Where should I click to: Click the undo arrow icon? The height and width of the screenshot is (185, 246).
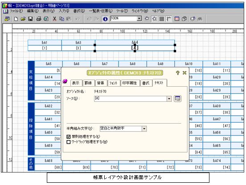[x=78, y=19]
